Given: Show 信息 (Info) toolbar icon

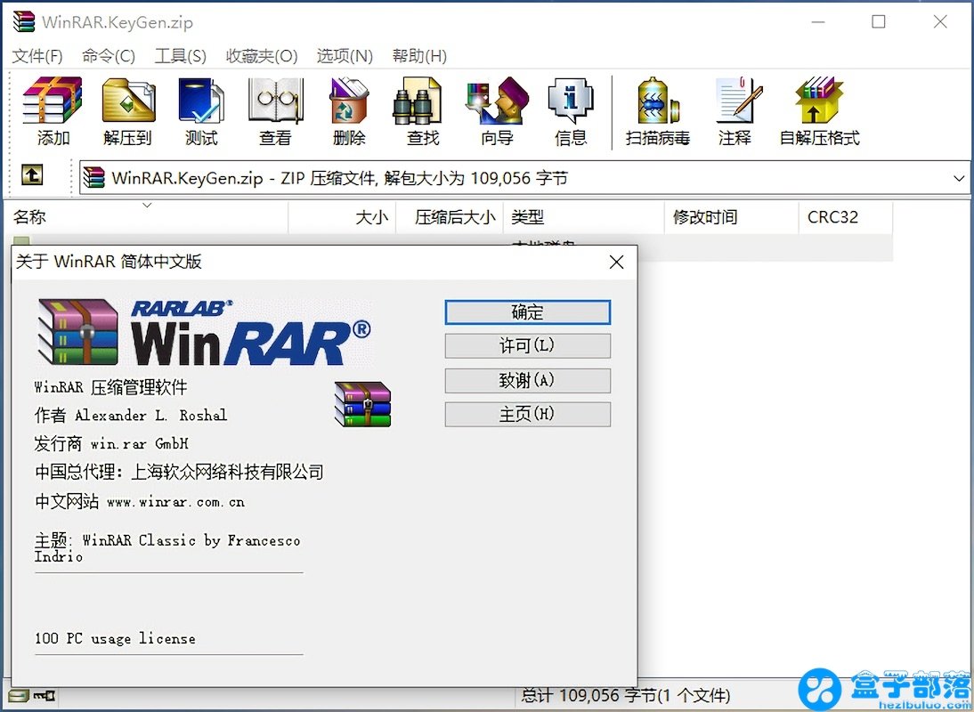Looking at the screenshot, I should [x=570, y=111].
